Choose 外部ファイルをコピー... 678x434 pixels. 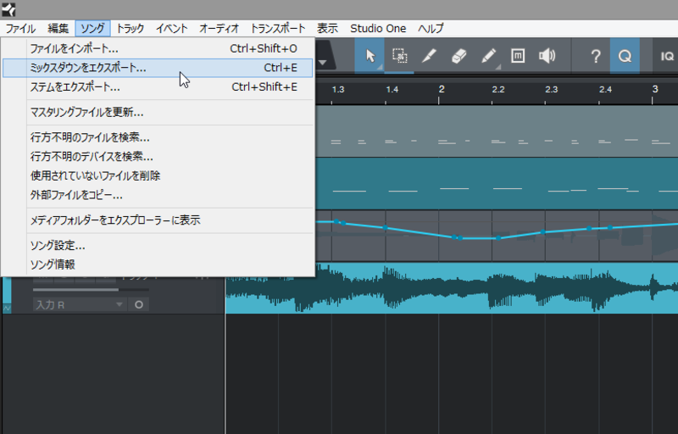pos(158,195)
